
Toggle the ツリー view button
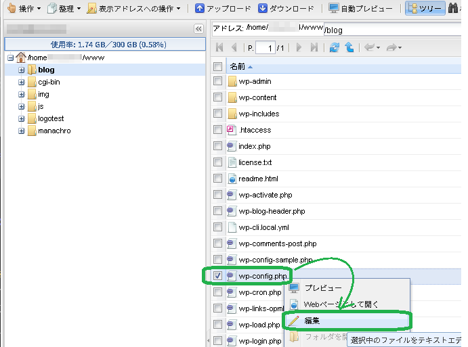tap(425, 9)
